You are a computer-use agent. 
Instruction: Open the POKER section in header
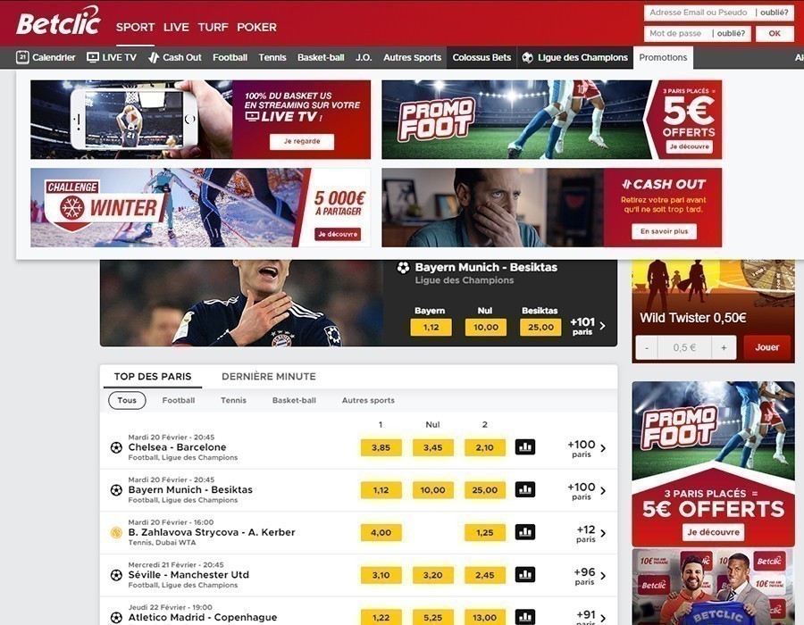[x=256, y=27]
